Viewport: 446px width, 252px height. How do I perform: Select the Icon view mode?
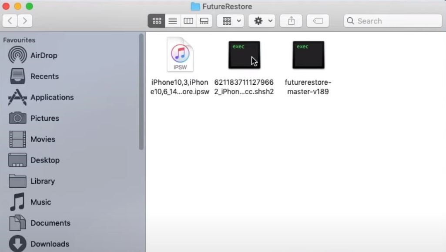[157, 20]
